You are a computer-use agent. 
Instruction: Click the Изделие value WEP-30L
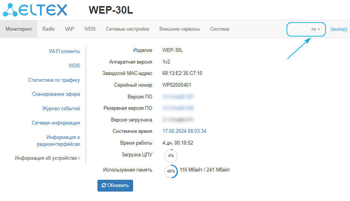coord(173,50)
